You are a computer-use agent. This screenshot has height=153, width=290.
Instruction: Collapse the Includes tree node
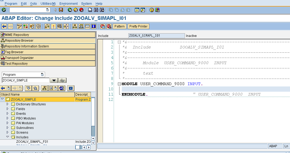[8, 137]
